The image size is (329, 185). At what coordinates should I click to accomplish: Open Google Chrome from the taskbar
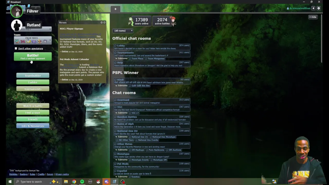74,182
